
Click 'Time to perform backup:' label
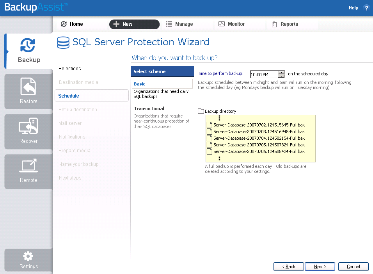tap(221, 73)
